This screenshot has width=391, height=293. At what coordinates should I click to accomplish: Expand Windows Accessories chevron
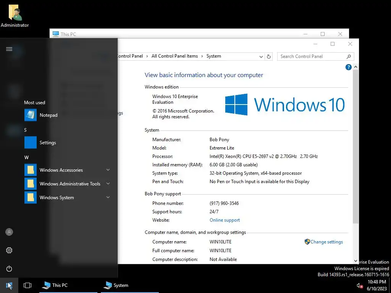[x=108, y=170]
